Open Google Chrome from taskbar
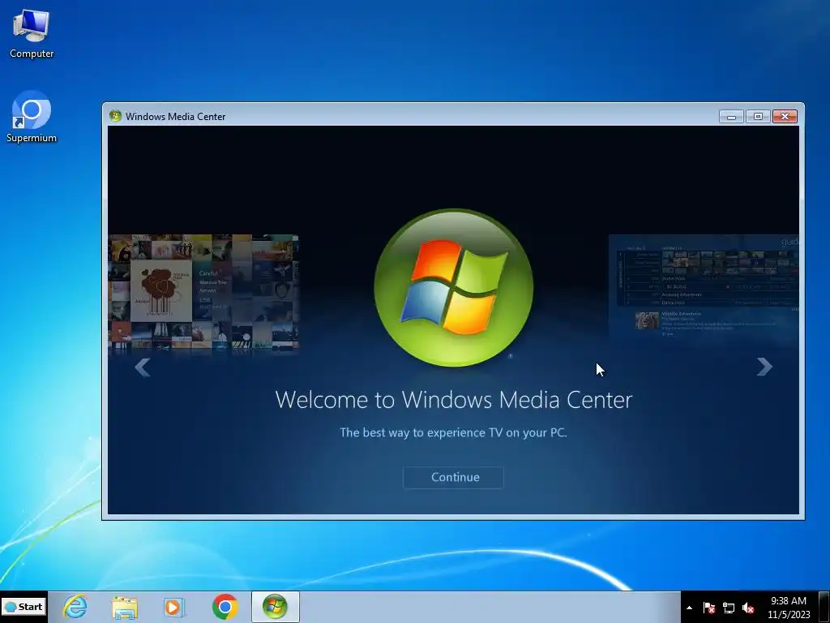The width and height of the screenshot is (830, 623). click(x=225, y=607)
